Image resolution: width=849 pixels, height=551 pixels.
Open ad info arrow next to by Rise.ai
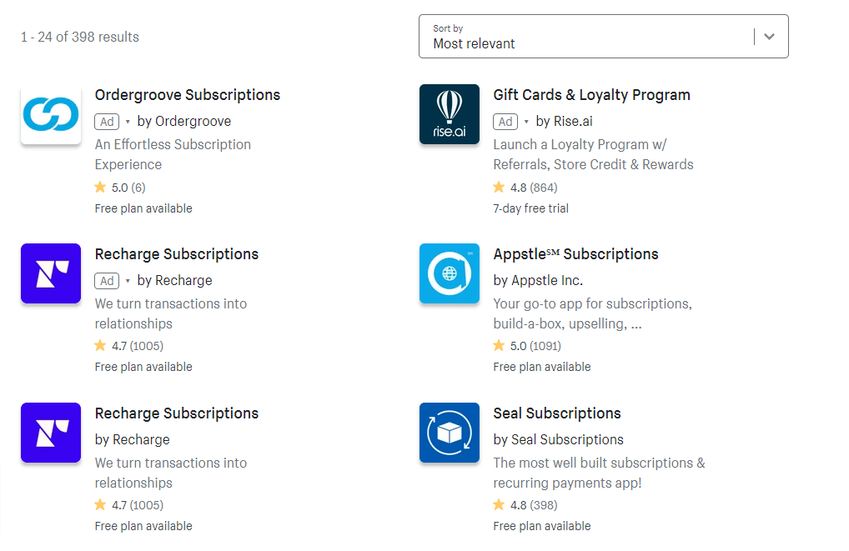526,122
